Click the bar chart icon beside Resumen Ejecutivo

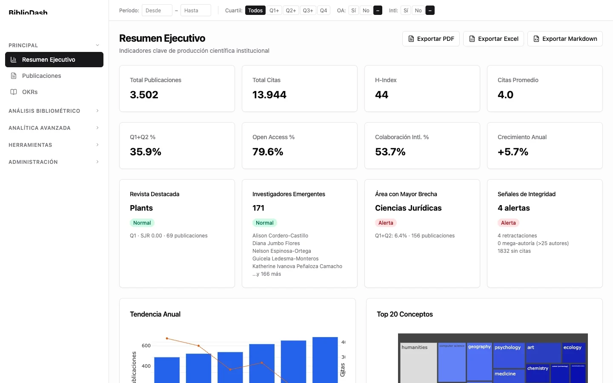pyautogui.click(x=14, y=60)
